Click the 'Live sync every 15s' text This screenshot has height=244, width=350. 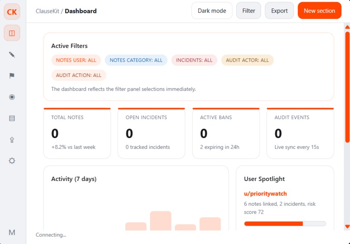click(297, 147)
